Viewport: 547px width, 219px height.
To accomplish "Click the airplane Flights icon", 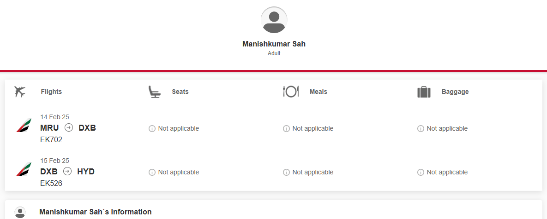I will click(20, 92).
